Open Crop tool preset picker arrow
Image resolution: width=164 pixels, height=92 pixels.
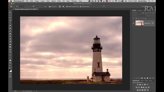13,7
